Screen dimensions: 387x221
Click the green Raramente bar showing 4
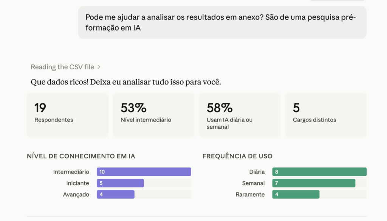296,194
